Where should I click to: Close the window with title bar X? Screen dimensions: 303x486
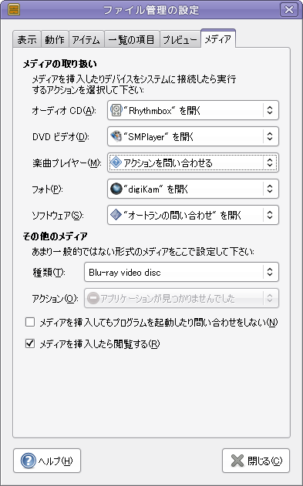[x=288, y=9]
